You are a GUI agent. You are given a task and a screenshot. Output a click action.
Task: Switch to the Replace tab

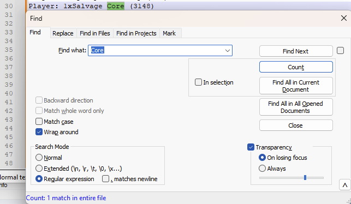click(x=63, y=33)
